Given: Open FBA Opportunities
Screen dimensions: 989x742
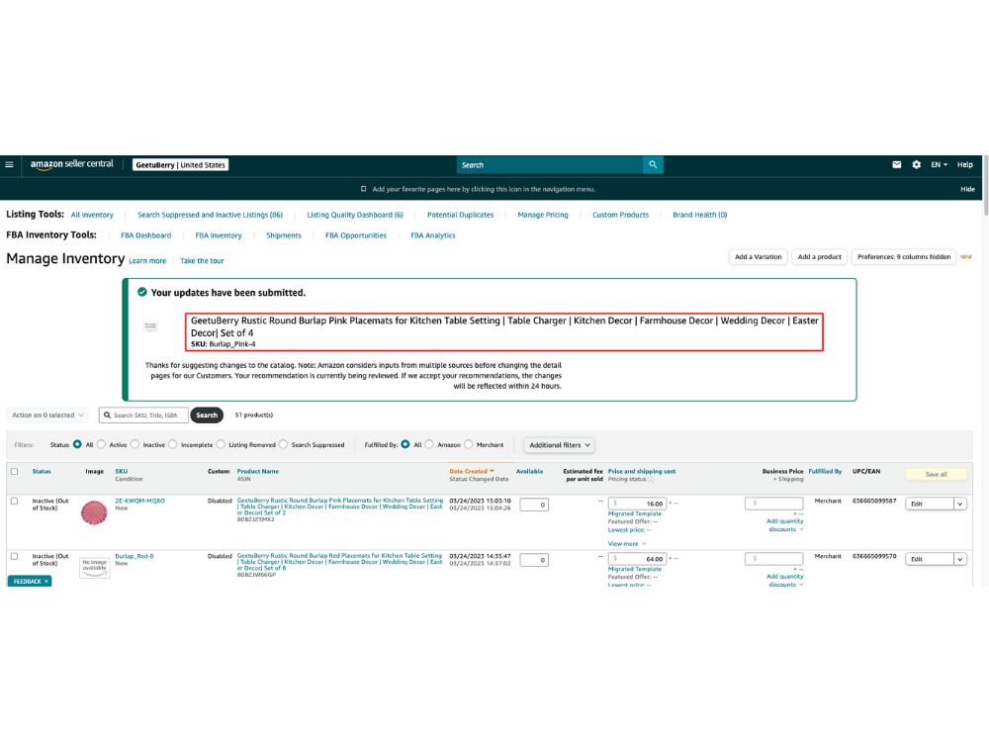Looking at the screenshot, I should click(x=356, y=235).
